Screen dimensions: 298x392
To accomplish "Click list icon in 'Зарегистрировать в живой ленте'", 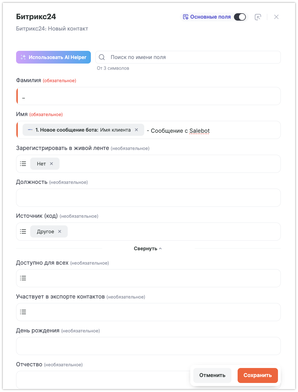I will 23,164.
